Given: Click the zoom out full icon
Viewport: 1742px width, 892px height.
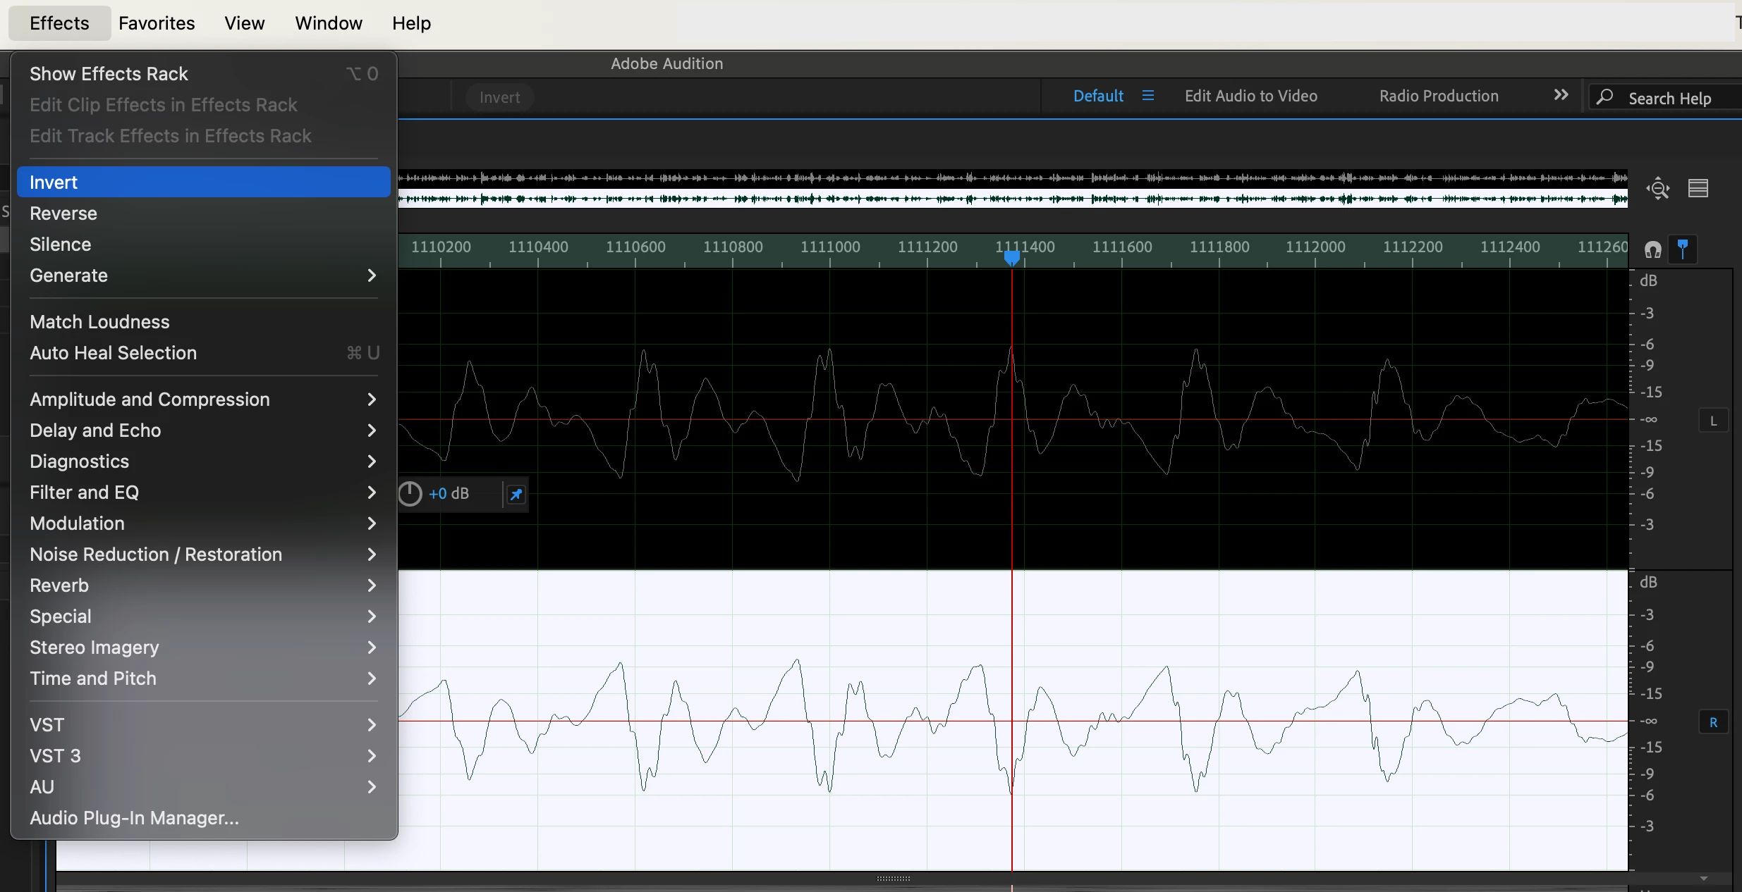Looking at the screenshot, I should pos(1657,189).
